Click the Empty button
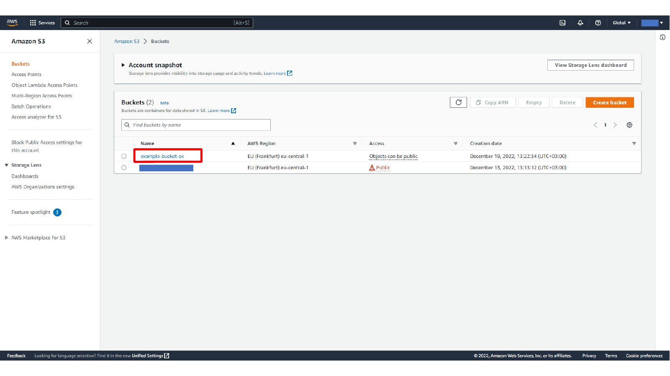670x376 pixels. tap(534, 102)
